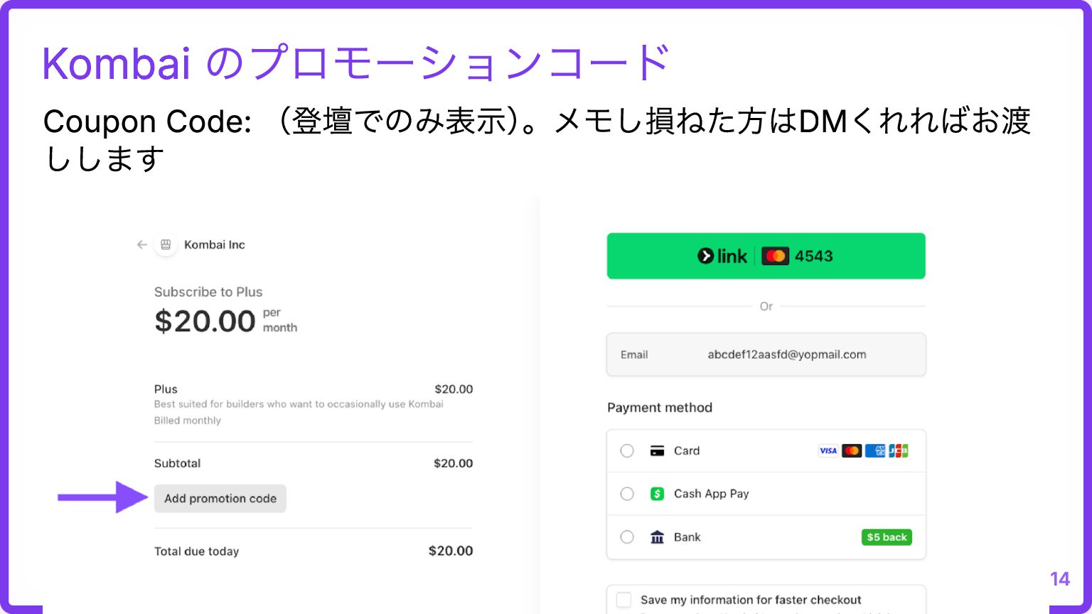Viewport: 1092px width, 614px height.
Task: Pay with the green Link 4543 button
Action: (766, 256)
